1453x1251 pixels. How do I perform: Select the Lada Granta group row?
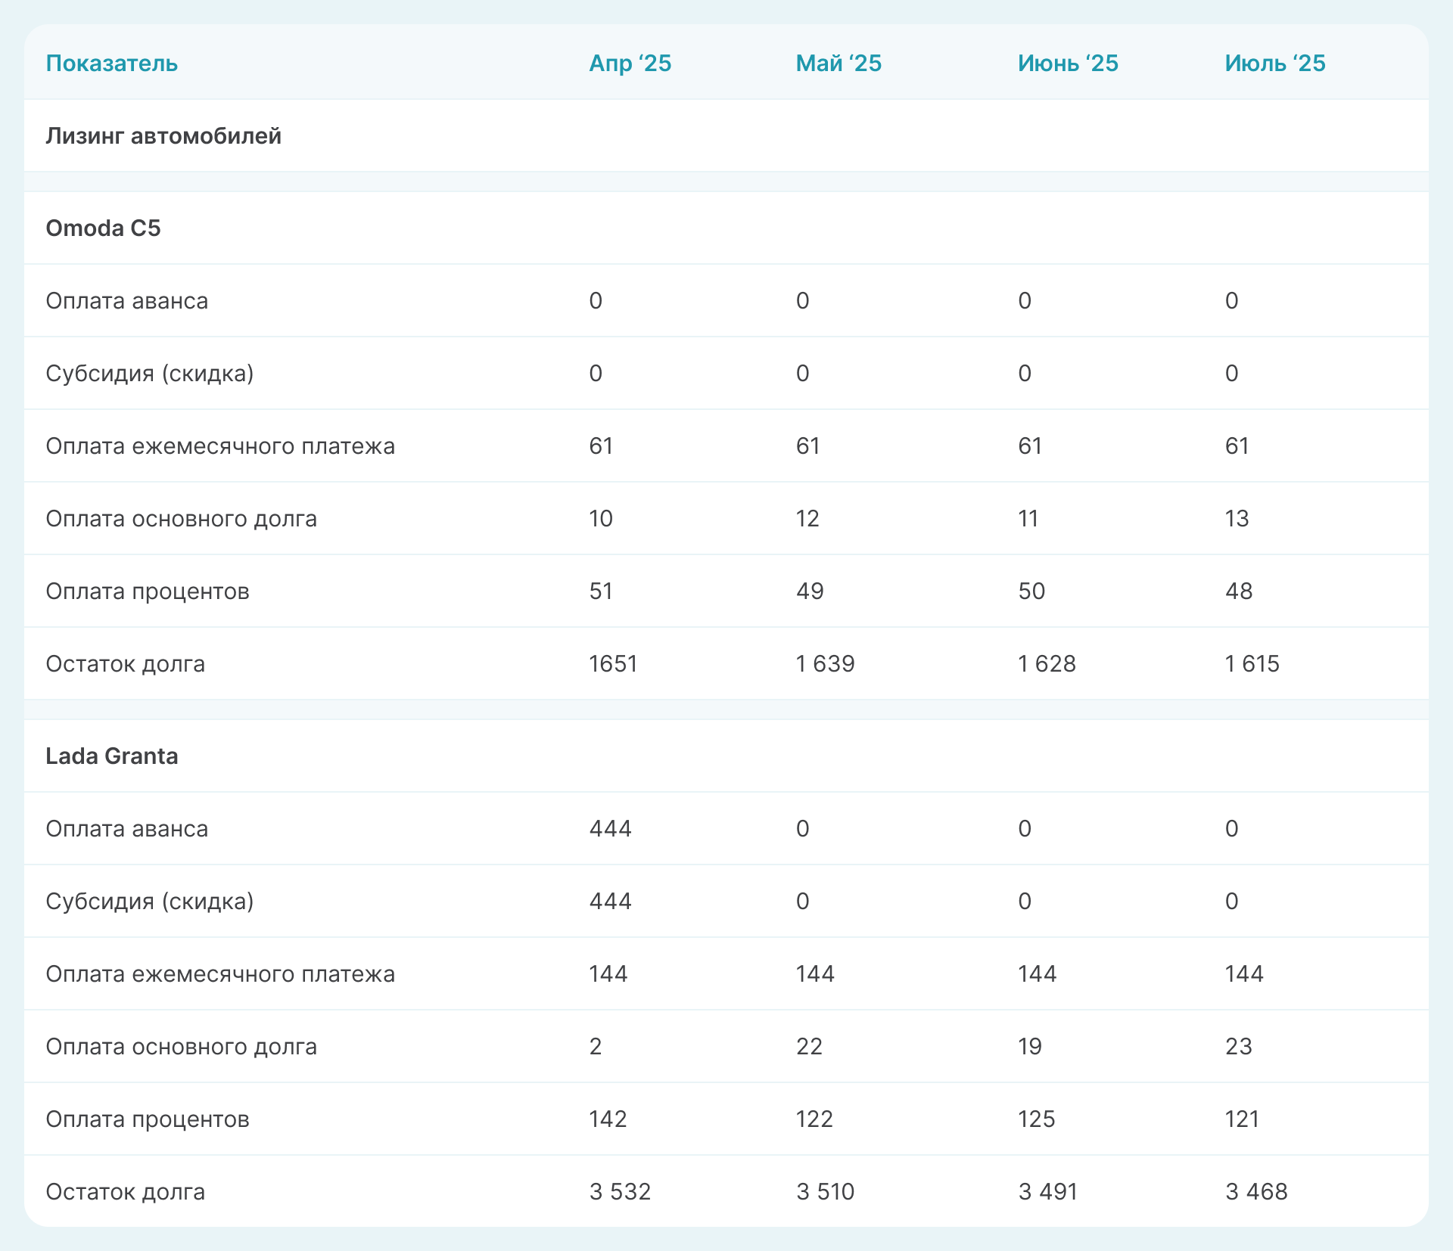coord(112,756)
